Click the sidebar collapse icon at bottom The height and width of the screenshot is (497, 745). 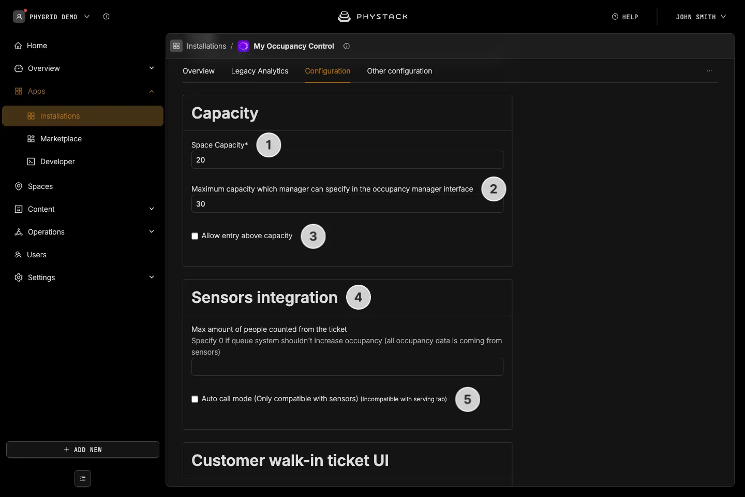(83, 478)
